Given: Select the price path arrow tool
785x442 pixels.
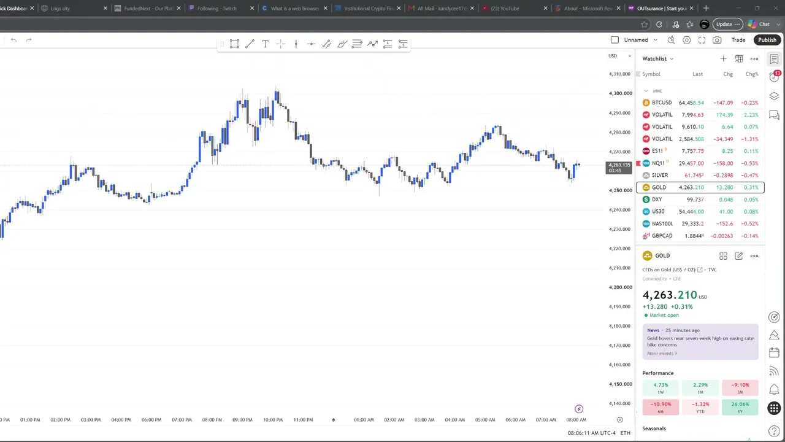Looking at the screenshot, I should point(372,44).
